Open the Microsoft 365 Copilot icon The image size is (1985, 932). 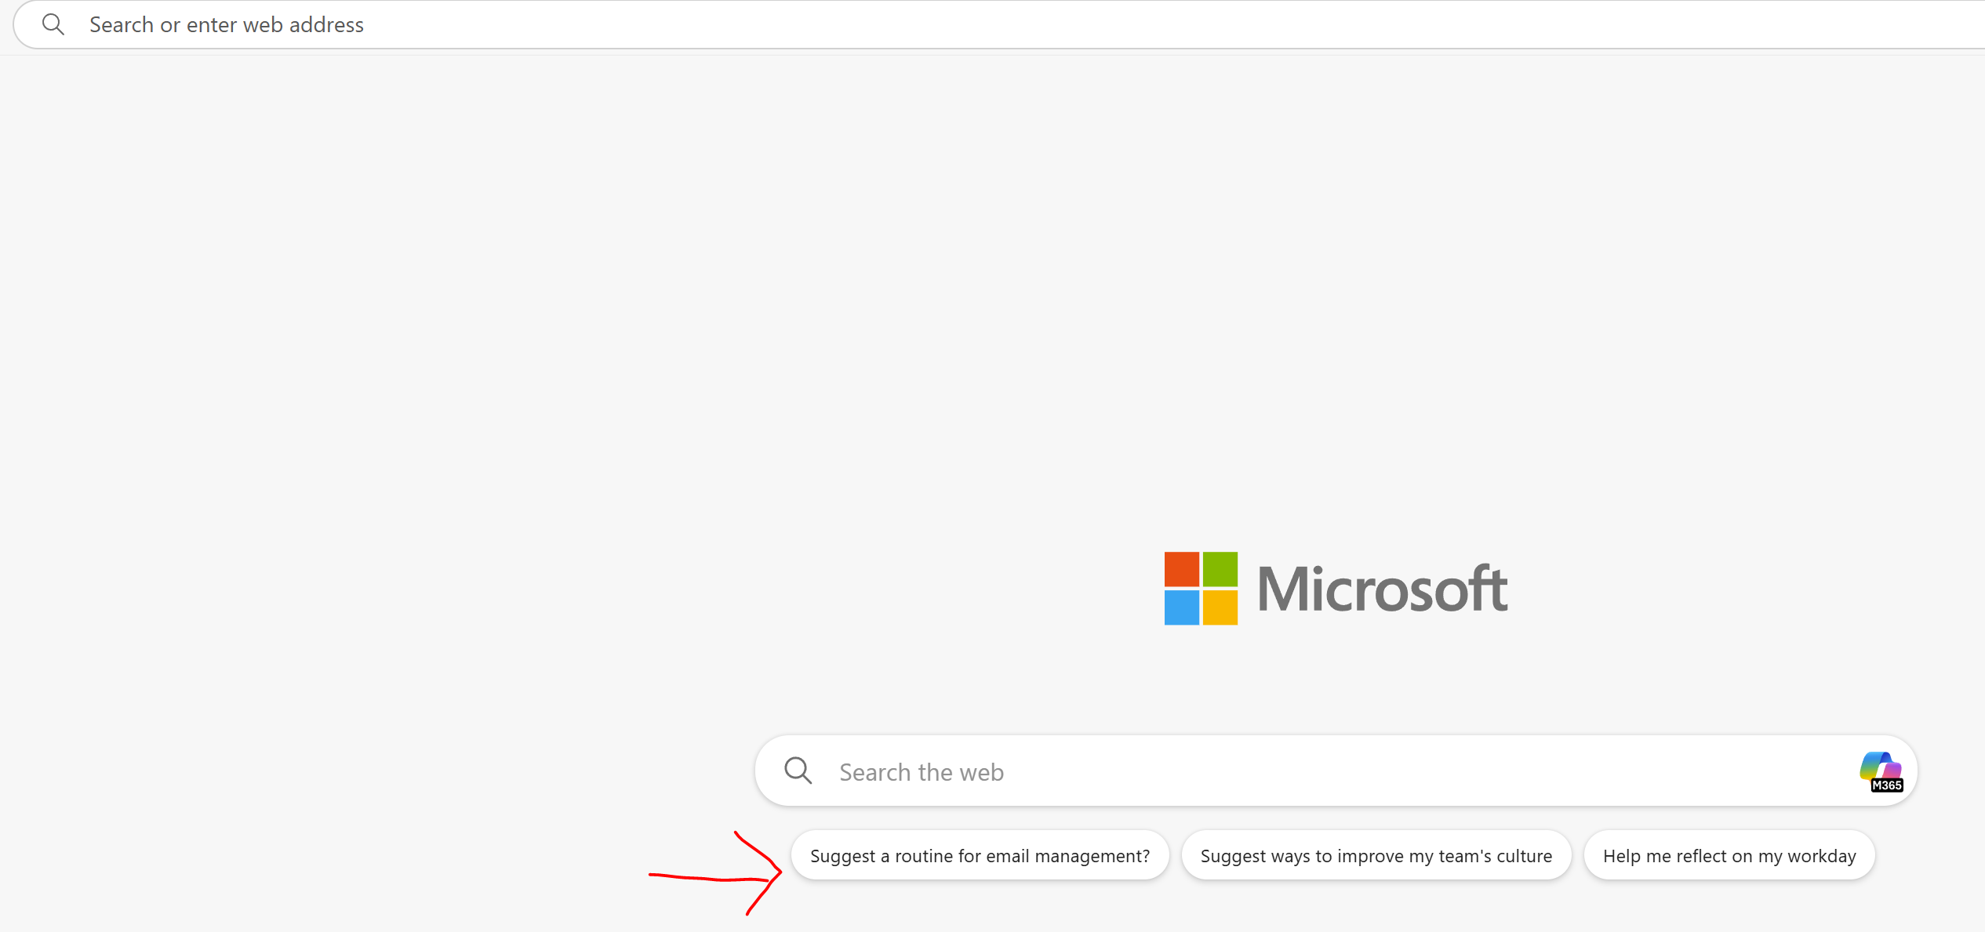[x=1879, y=770]
